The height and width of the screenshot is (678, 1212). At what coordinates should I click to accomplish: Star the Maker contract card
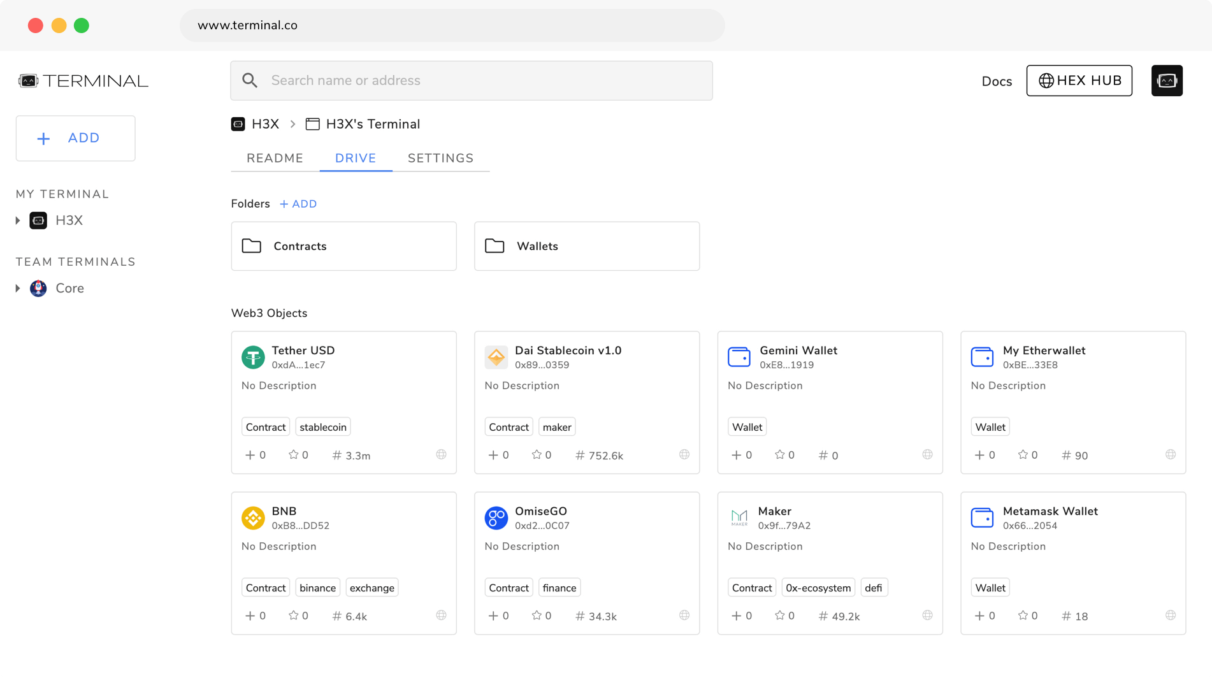(x=780, y=616)
